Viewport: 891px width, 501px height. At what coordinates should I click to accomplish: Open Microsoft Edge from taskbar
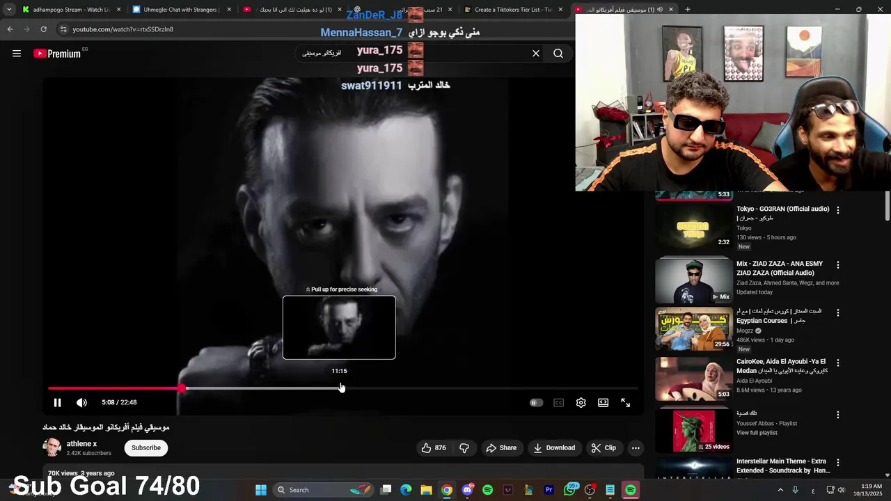406,490
